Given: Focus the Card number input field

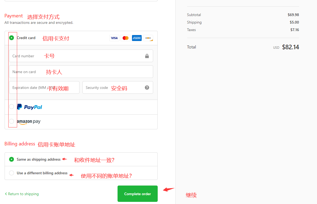Looking at the screenshot, I should [x=81, y=56].
